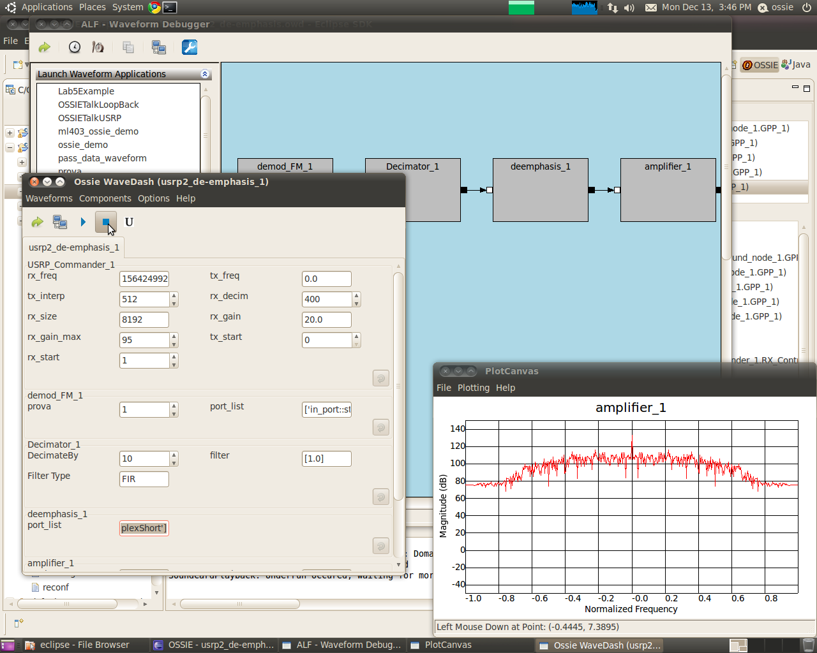The width and height of the screenshot is (817, 653).
Task: Open the Options menu in WaveDash
Action: pos(154,198)
